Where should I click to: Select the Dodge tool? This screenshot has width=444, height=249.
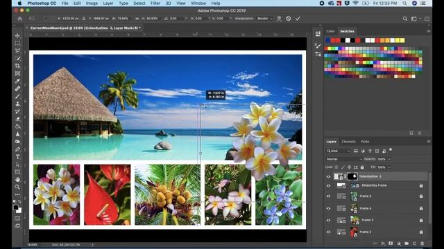[17, 141]
